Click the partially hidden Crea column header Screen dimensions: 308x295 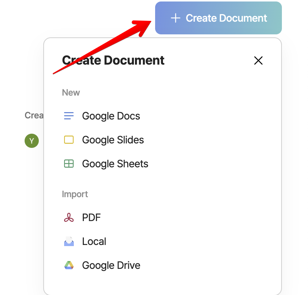coord(34,115)
